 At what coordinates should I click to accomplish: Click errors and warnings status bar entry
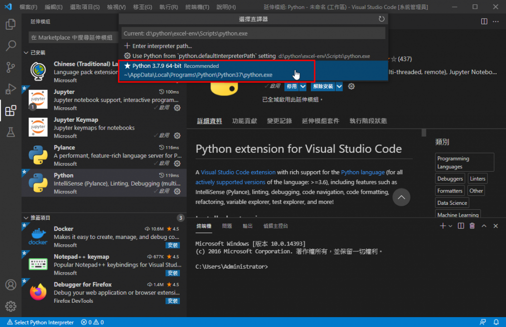click(x=92, y=322)
